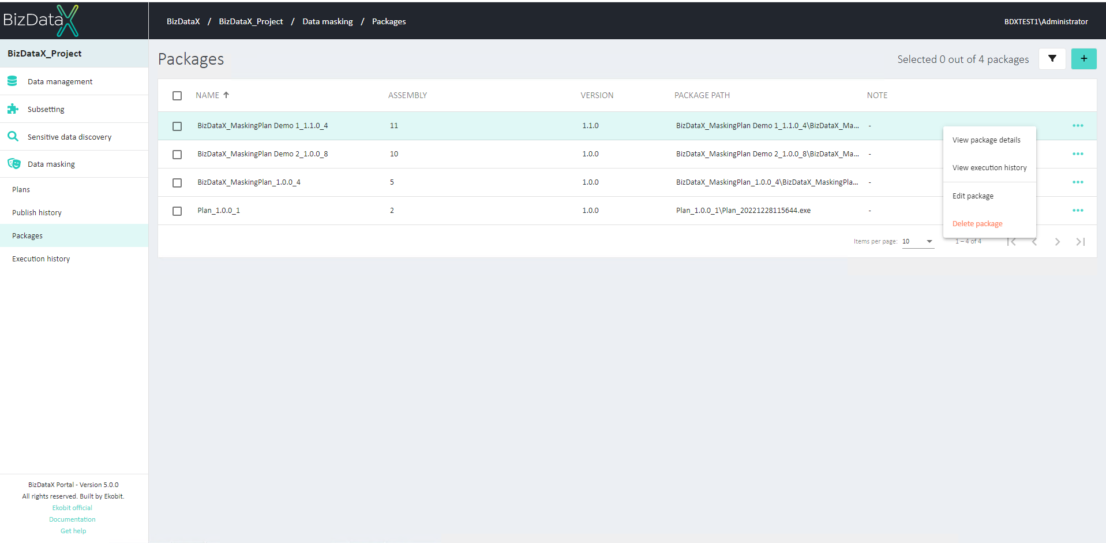Choose Delete package from context menu
The image size is (1106, 543).
click(x=989, y=224)
